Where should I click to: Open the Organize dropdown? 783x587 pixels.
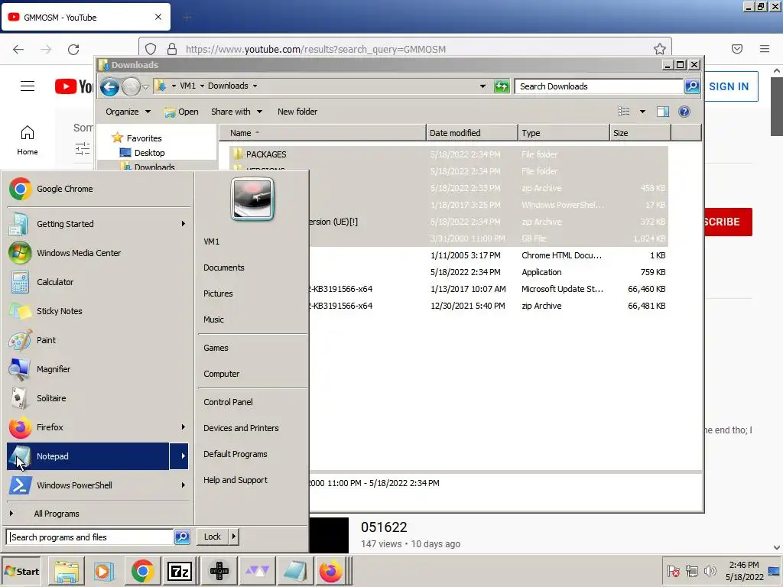click(x=128, y=112)
